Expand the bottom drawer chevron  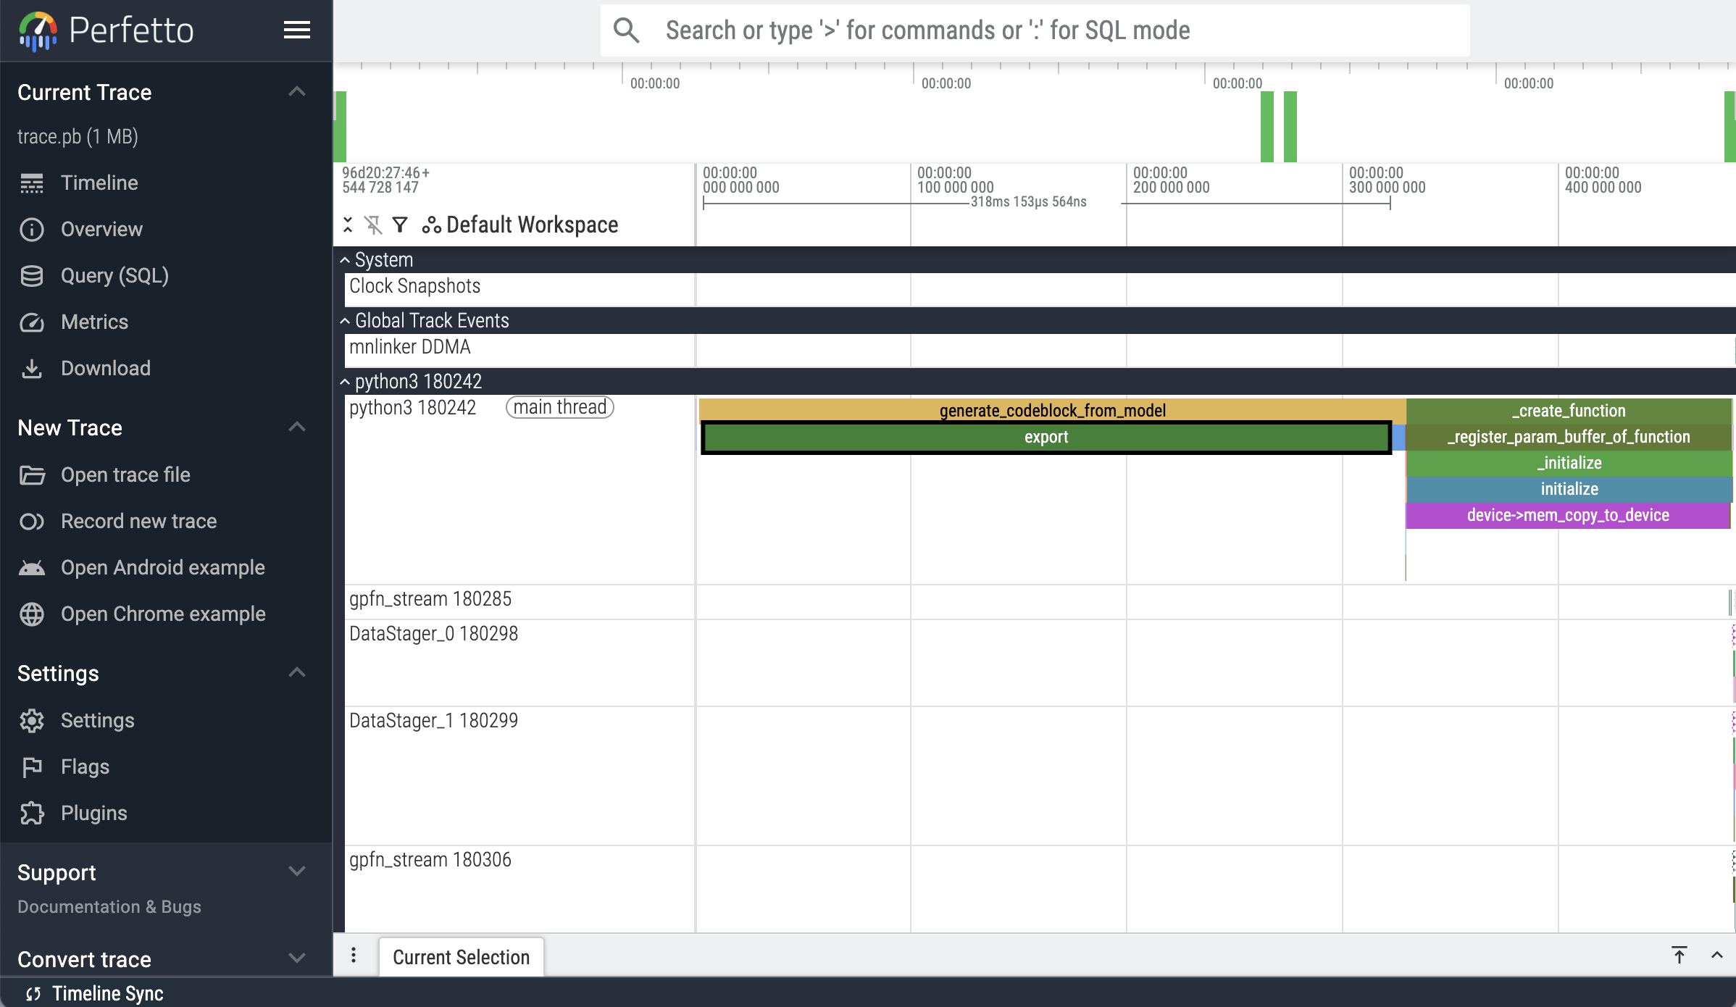(x=1716, y=955)
